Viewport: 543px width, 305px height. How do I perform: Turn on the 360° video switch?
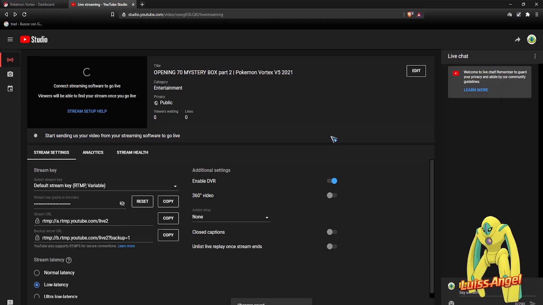pos(332,195)
